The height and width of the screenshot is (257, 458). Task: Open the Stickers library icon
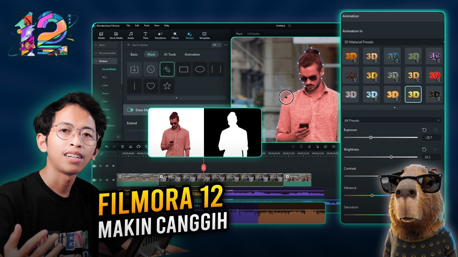click(190, 35)
